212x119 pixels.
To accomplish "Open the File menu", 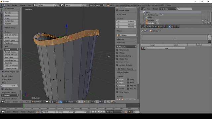I will pos(8,5).
